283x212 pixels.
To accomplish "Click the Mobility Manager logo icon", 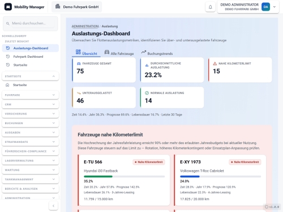I will click(x=8, y=7).
